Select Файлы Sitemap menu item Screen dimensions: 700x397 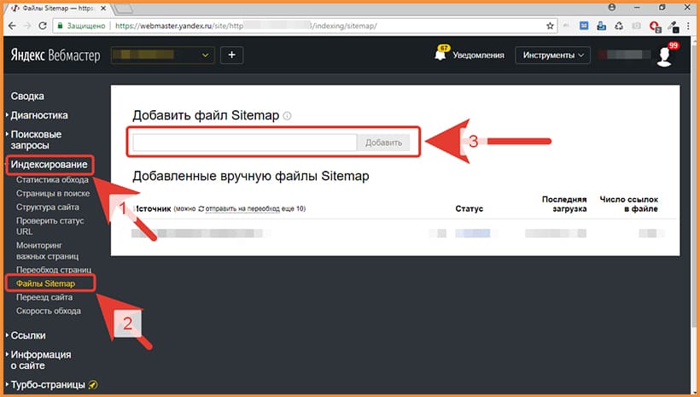45,283
